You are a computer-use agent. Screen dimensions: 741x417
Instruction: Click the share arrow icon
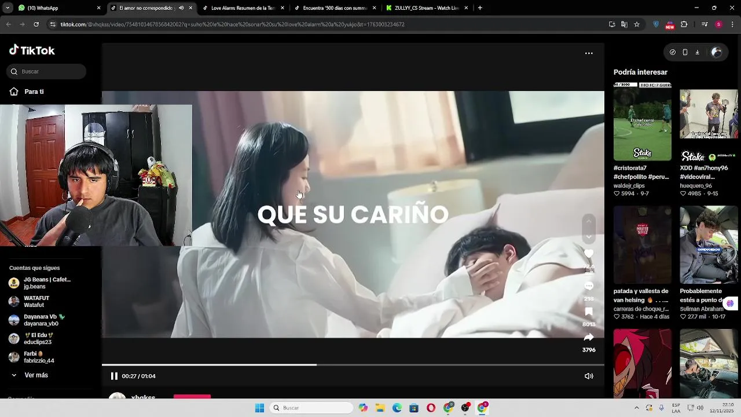tap(589, 337)
